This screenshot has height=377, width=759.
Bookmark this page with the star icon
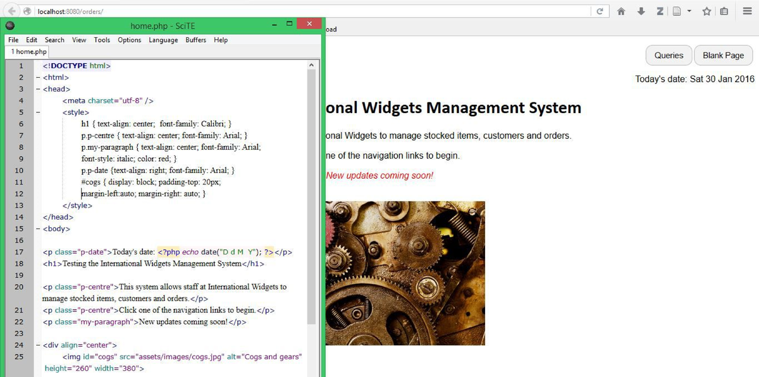pos(707,11)
